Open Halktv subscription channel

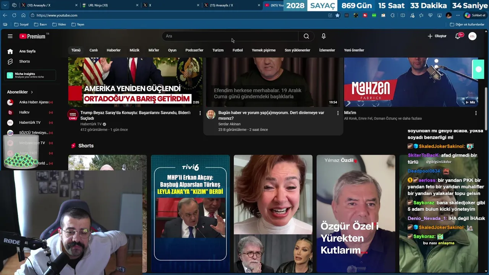(x=31, y=112)
